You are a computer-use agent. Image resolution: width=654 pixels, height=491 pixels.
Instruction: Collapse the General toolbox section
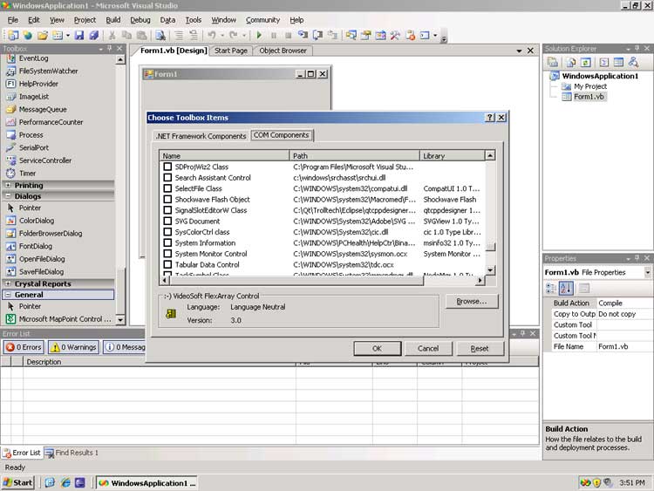[x=8, y=295]
